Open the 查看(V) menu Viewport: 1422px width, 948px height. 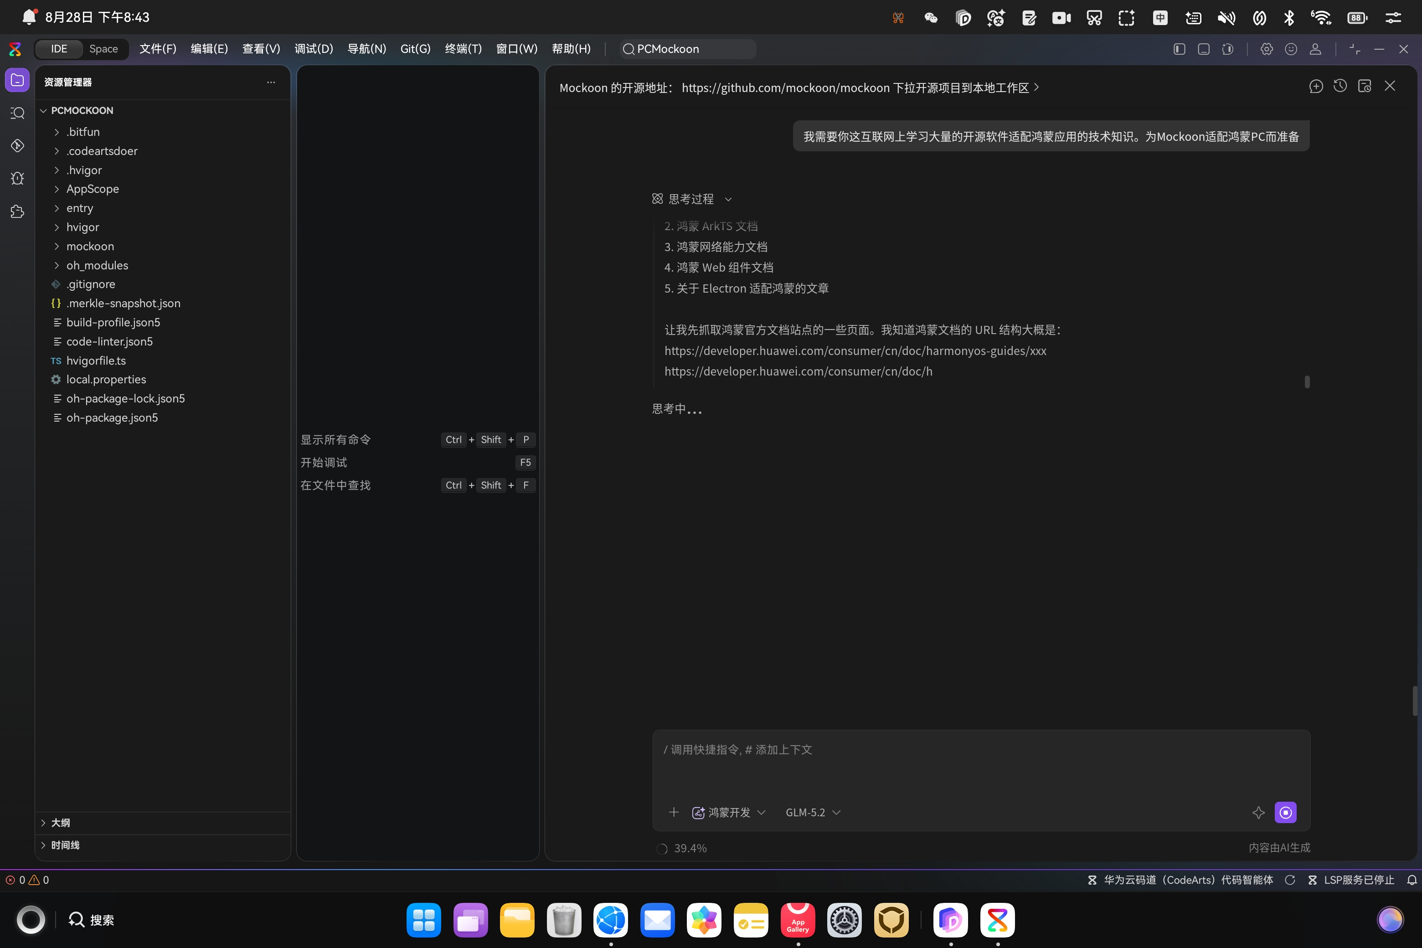click(x=261, y=49)
